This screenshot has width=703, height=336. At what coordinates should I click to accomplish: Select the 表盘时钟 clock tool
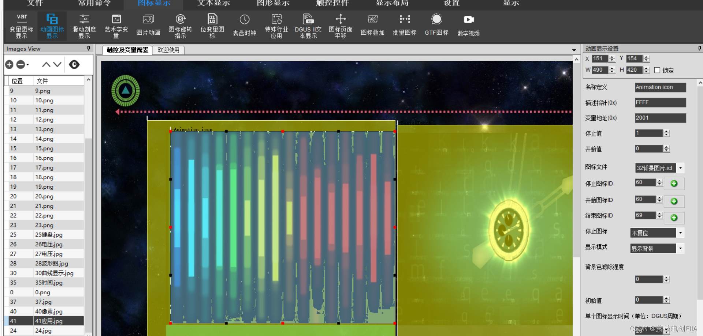pos(244,25)
